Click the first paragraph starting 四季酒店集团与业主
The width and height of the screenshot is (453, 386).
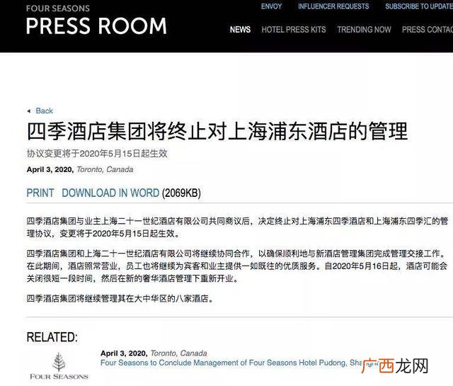(237, 227)
